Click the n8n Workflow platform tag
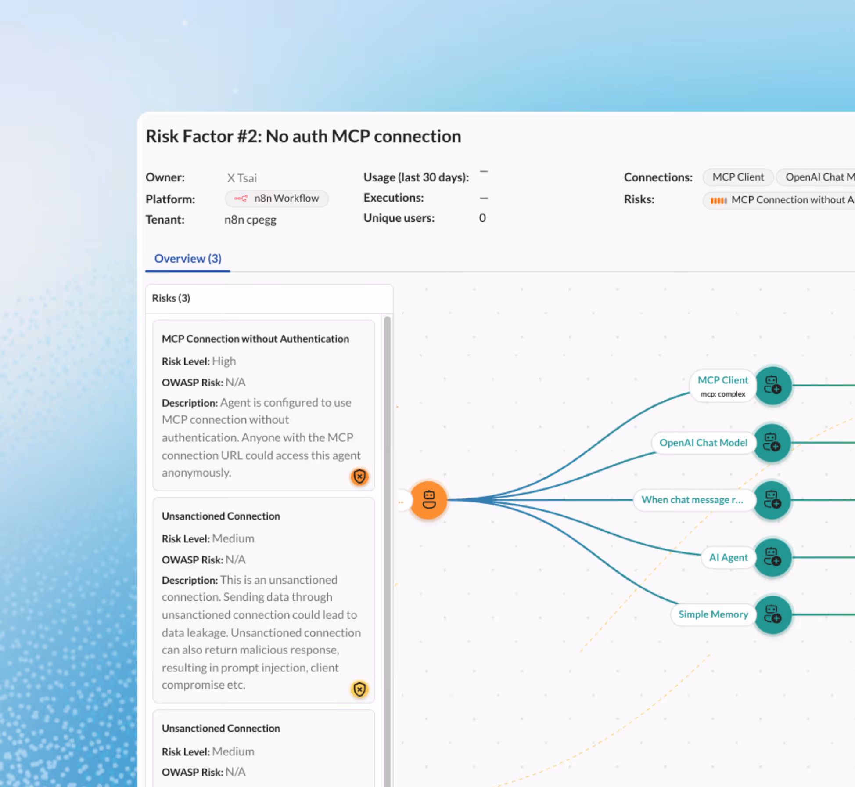The image size is (855, 787). 277,199
